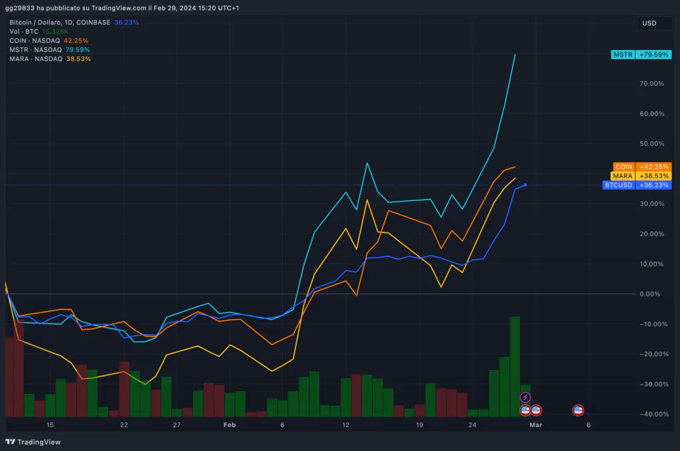
Task: Click the MARA · NASDAQ legend entry
Action: tap(35, 59)
